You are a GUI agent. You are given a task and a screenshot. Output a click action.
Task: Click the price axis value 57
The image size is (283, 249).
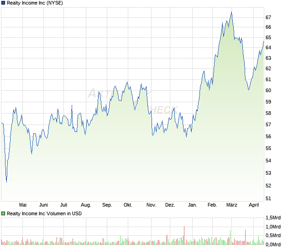point(268,124)
